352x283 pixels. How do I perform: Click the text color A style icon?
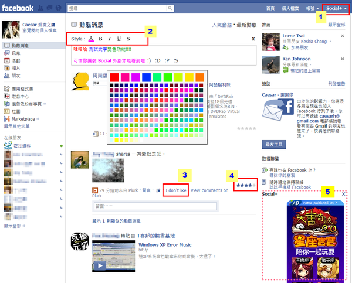point(91,39)
